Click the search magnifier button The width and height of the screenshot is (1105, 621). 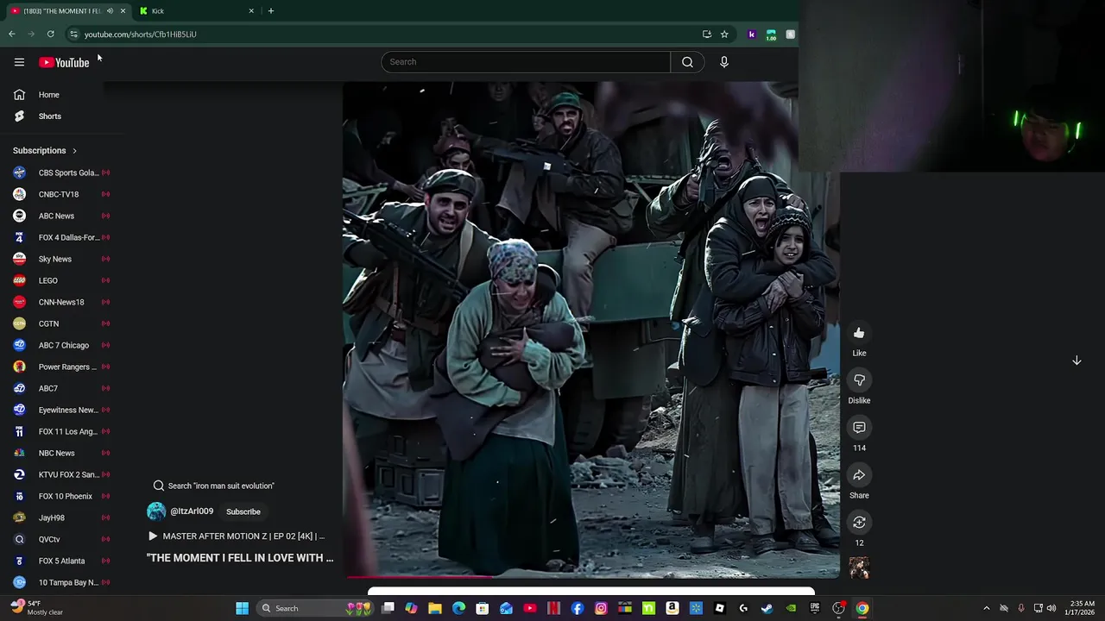point(687,62)
